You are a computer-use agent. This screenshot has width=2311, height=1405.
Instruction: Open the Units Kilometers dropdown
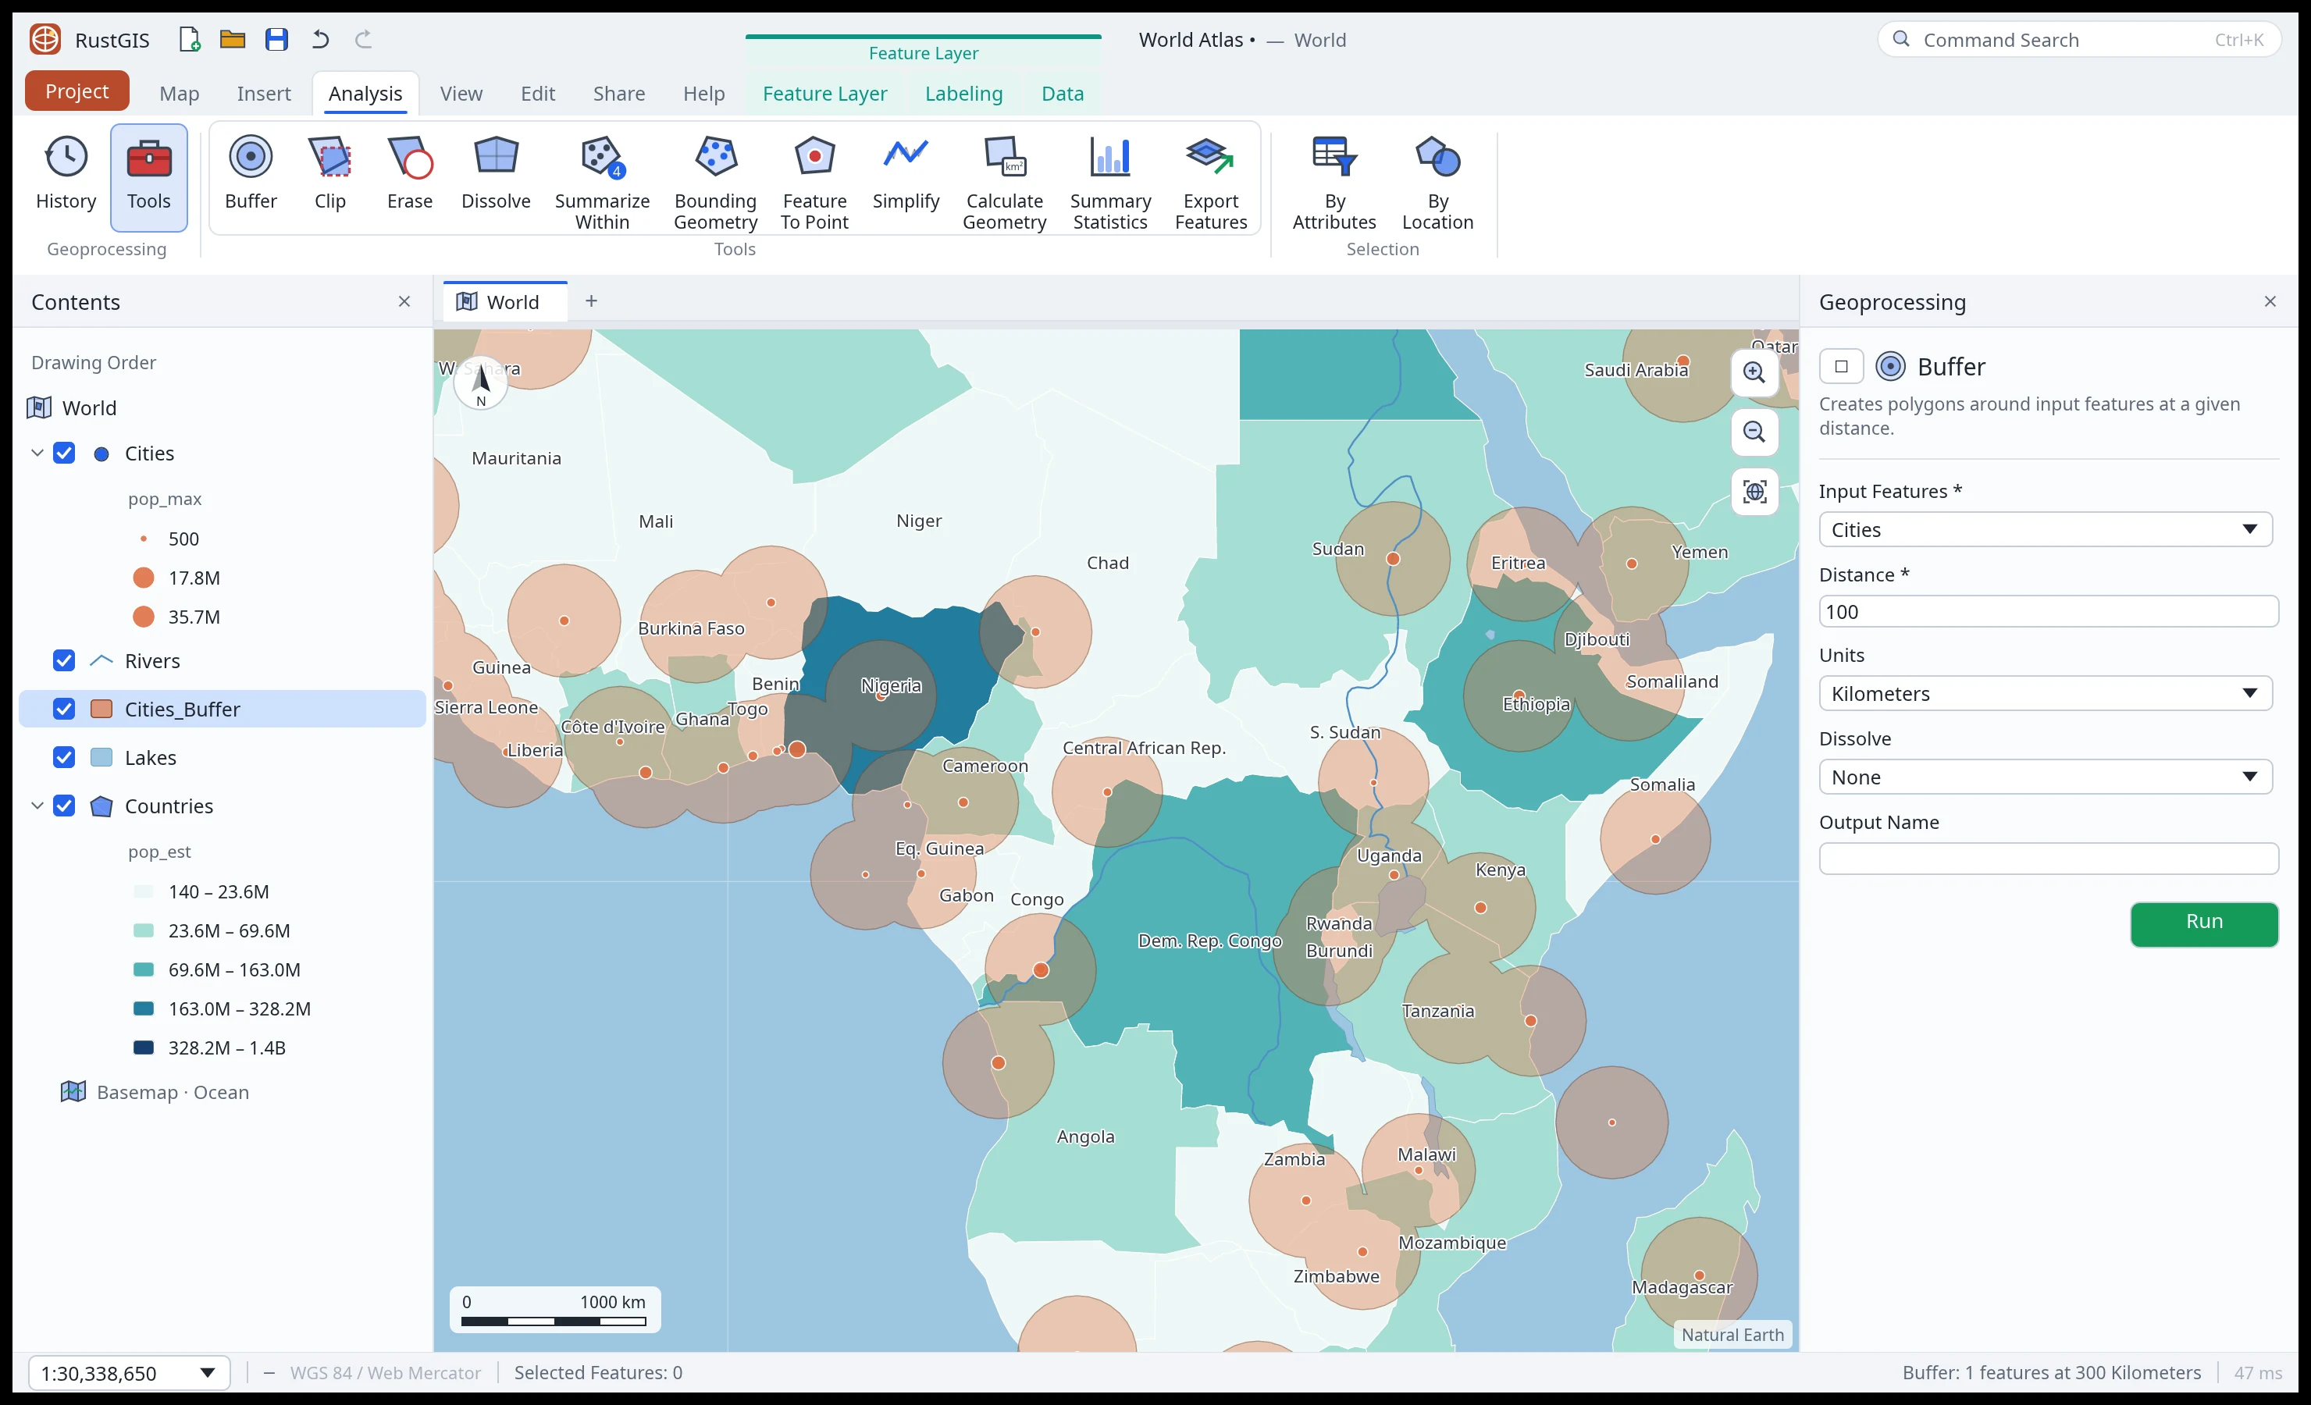pos(2046,693)
